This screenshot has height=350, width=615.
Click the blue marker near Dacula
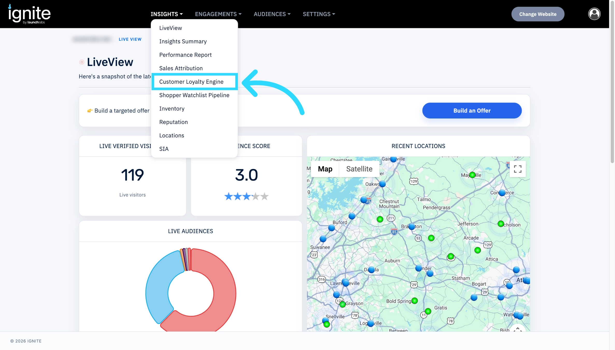pyautogui.click(x=371, y=270)
